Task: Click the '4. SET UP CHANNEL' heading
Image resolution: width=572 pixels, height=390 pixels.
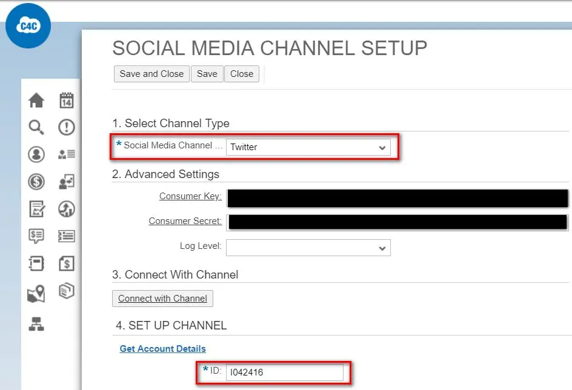Action: [x=171, y=325]
